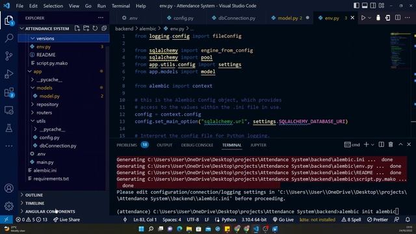416x234 pixels.
Task: Open the Explorer view in activity bar
Action: click(x=8, y=20)
